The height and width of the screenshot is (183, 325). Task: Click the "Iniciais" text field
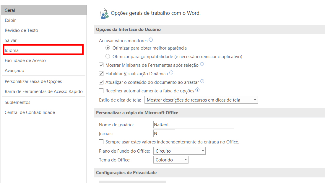pos(164,133)
